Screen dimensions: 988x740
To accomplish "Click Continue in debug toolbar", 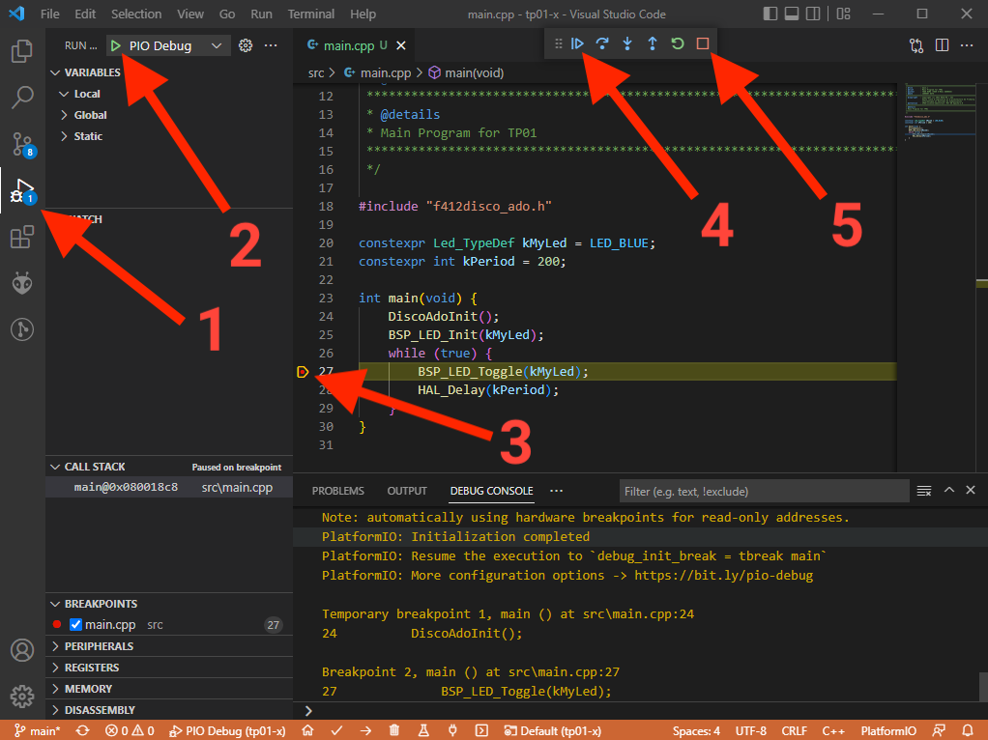I will coord(577,43).
